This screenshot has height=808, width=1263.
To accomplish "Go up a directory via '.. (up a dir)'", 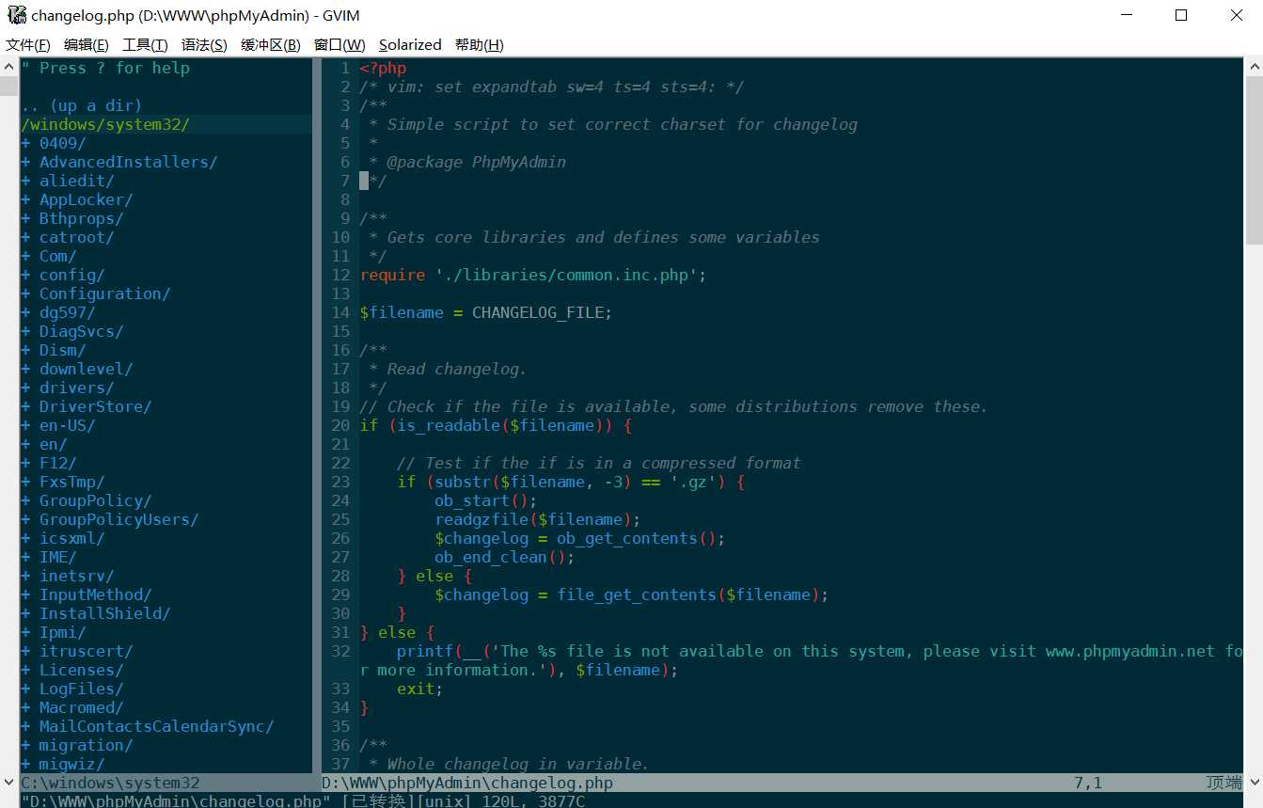I will [x=81, y=105].
